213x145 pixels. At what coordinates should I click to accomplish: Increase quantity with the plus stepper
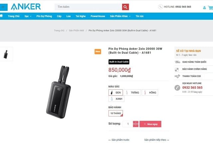(x=136, y=122)
